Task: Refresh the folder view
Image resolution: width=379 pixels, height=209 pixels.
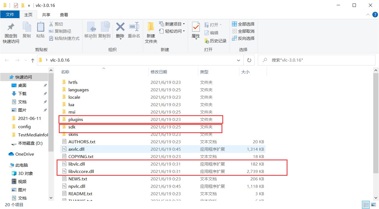Action: 249,60
